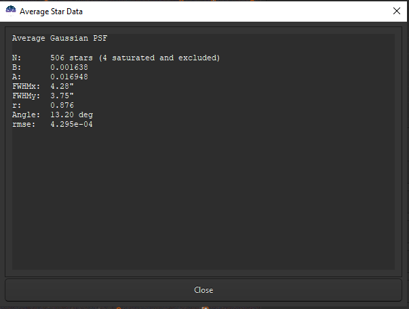Click the rmse value 4.295e-04
This screenshot has height=309, width=409.
72,125
